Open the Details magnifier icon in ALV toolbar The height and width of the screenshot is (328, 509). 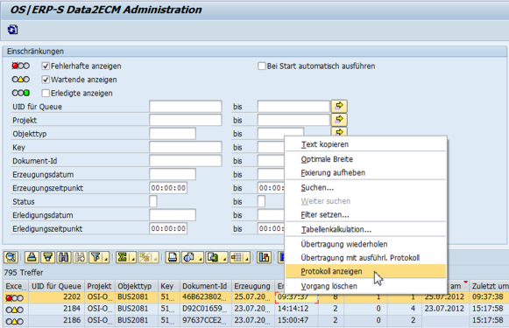pos(11,257)
